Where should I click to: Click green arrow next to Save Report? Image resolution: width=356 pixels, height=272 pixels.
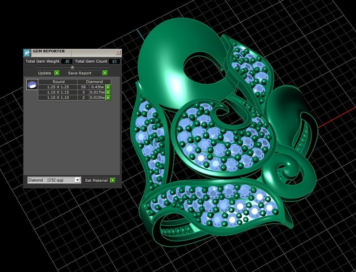point(105,73)
